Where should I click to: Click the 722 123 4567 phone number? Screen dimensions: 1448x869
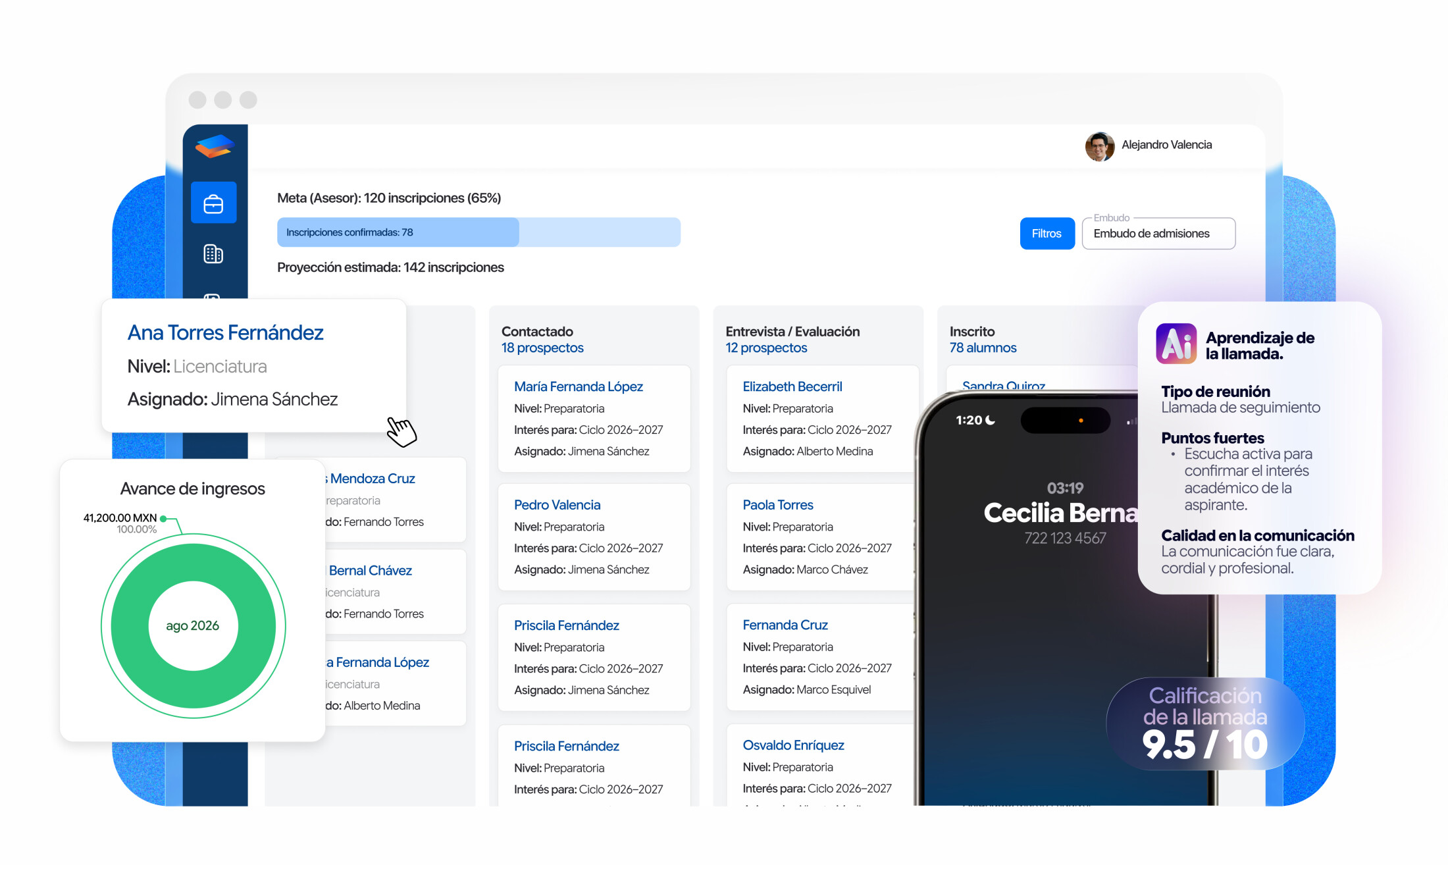[x=1065, y=538]
